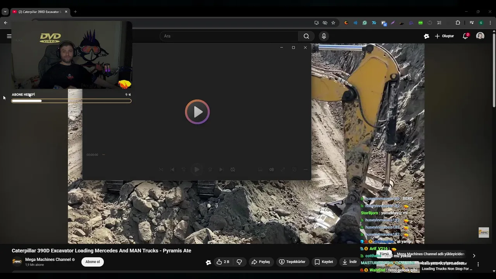The image size is (496, 279).
Task: Click the 'İndir' download button
Action: coord(350,262)
